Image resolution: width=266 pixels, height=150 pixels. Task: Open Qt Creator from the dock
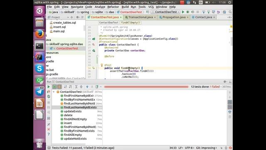(39, 80)
